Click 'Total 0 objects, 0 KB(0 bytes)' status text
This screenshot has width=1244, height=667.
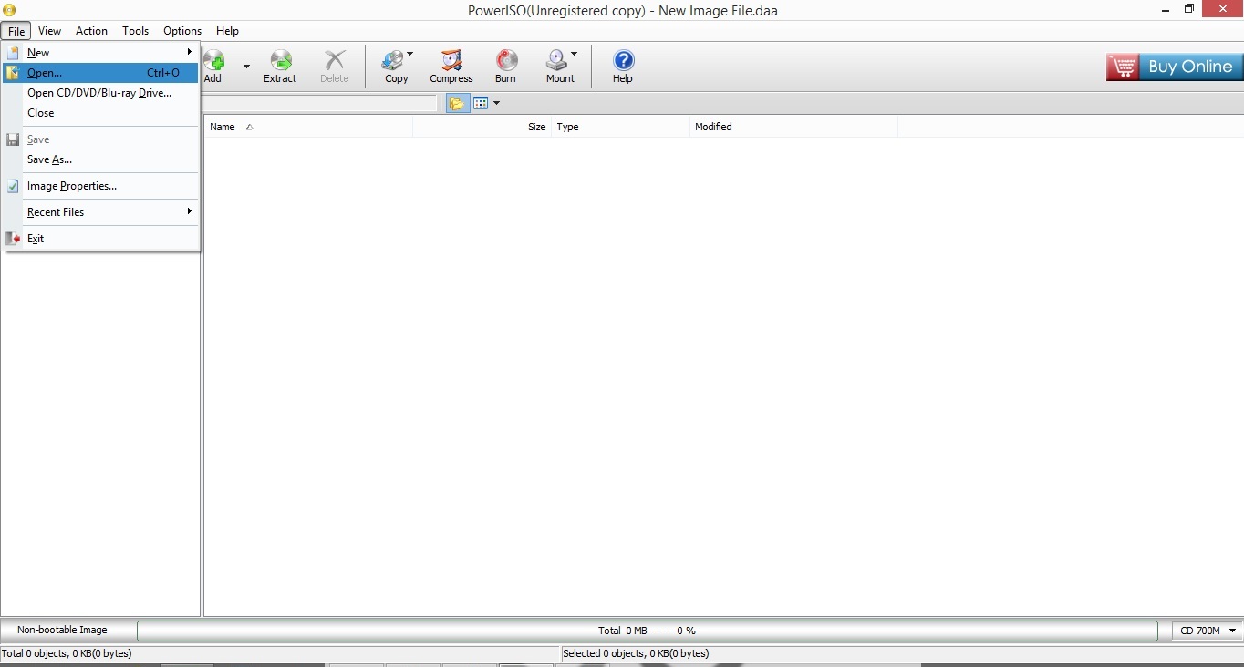point(67,653)
